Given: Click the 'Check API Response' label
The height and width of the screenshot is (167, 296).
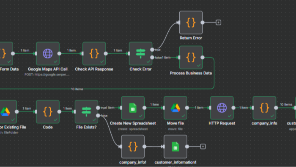Looking at the screenshot, I should coord(94,69).
